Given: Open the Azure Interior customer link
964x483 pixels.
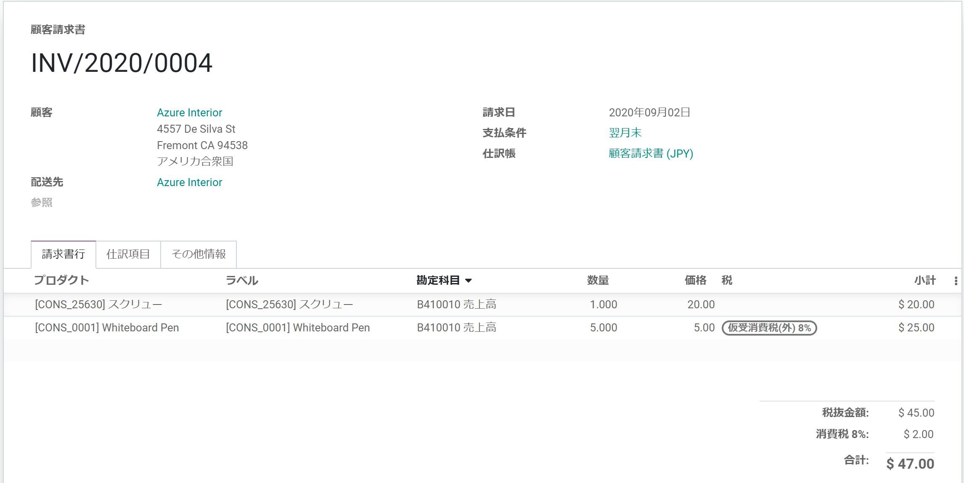Looking at the screenshot, I should coord(189,113).
